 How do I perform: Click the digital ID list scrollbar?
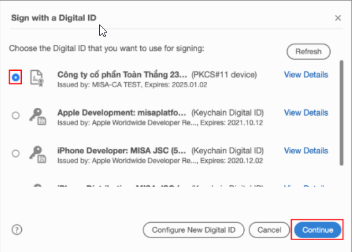click(x=341, y=113)
